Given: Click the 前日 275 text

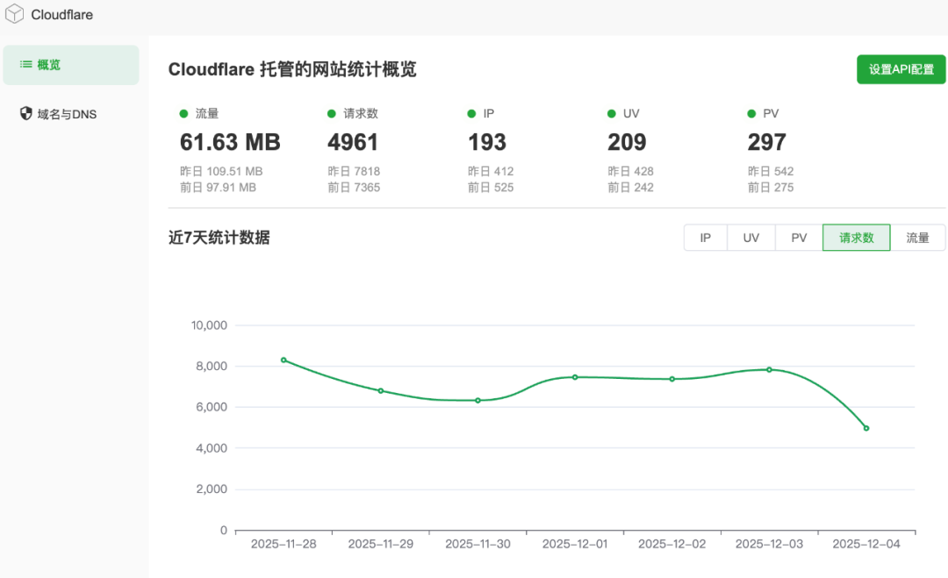Looking at the screenshot, I should 771,188.
